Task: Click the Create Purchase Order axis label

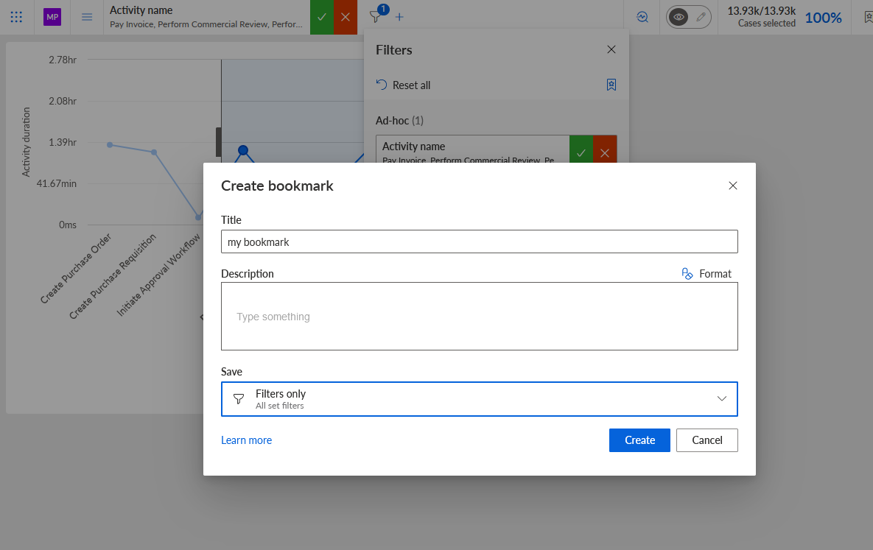Action: click(77, 268)
